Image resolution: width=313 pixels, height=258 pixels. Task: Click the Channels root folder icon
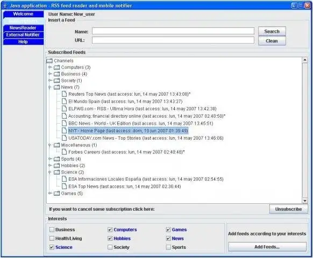[x=49, y=60]
